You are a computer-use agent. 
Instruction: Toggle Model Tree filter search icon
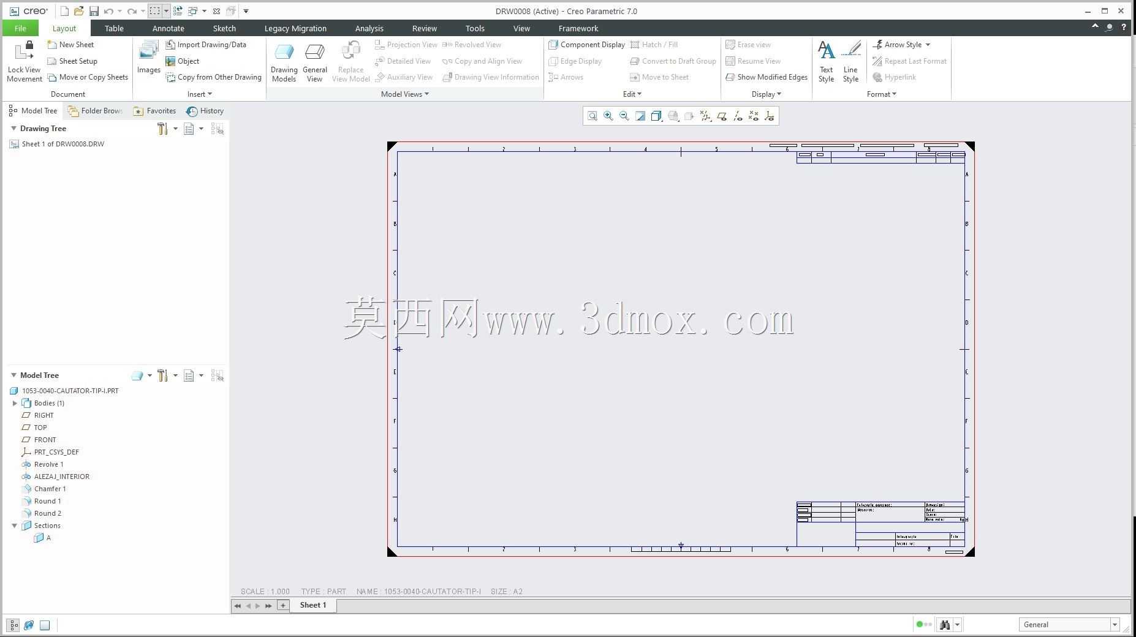pos(218,375)
